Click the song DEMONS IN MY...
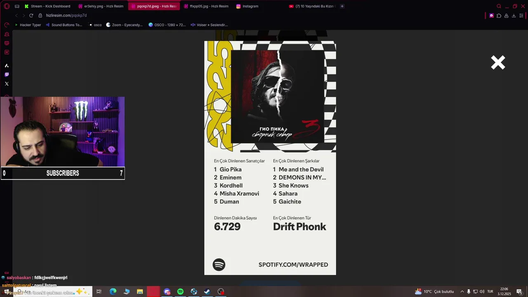Screen dimensions: 528x297 [x=302, y=177]
